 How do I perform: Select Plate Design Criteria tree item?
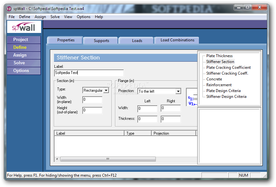pyautogui.click(x=224, y=90)
